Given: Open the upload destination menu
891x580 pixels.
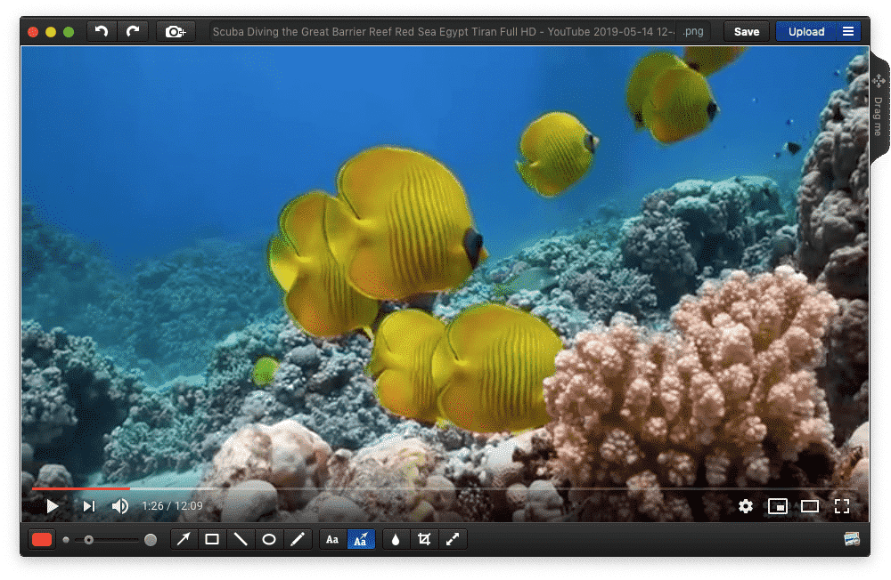Looking at the screenshot, I should 848,30.
